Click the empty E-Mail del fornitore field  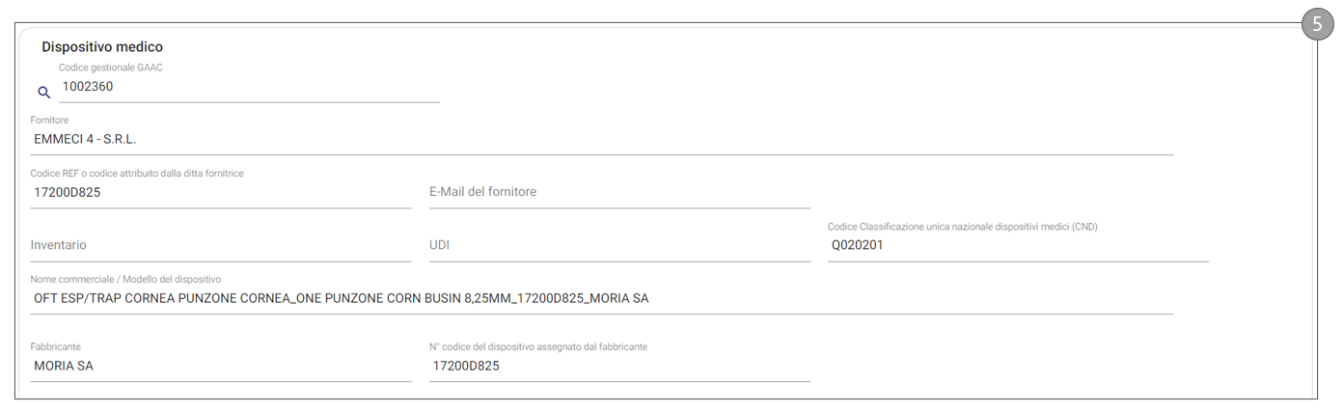(x=618, y=192)
